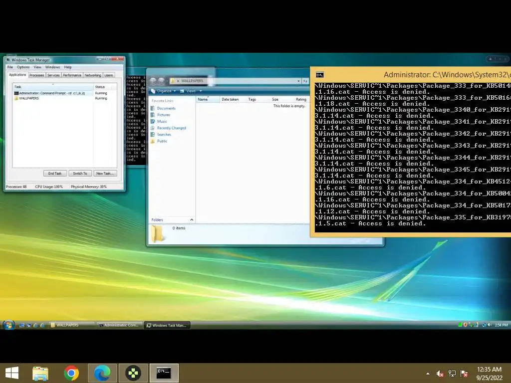The width and height of the screenshot is (511, 383).
Task: Open File menu in Task Manager
Action: pos(10,67)
